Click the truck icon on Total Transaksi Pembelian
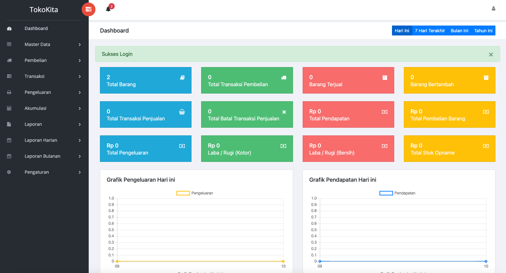 point(283,78)
